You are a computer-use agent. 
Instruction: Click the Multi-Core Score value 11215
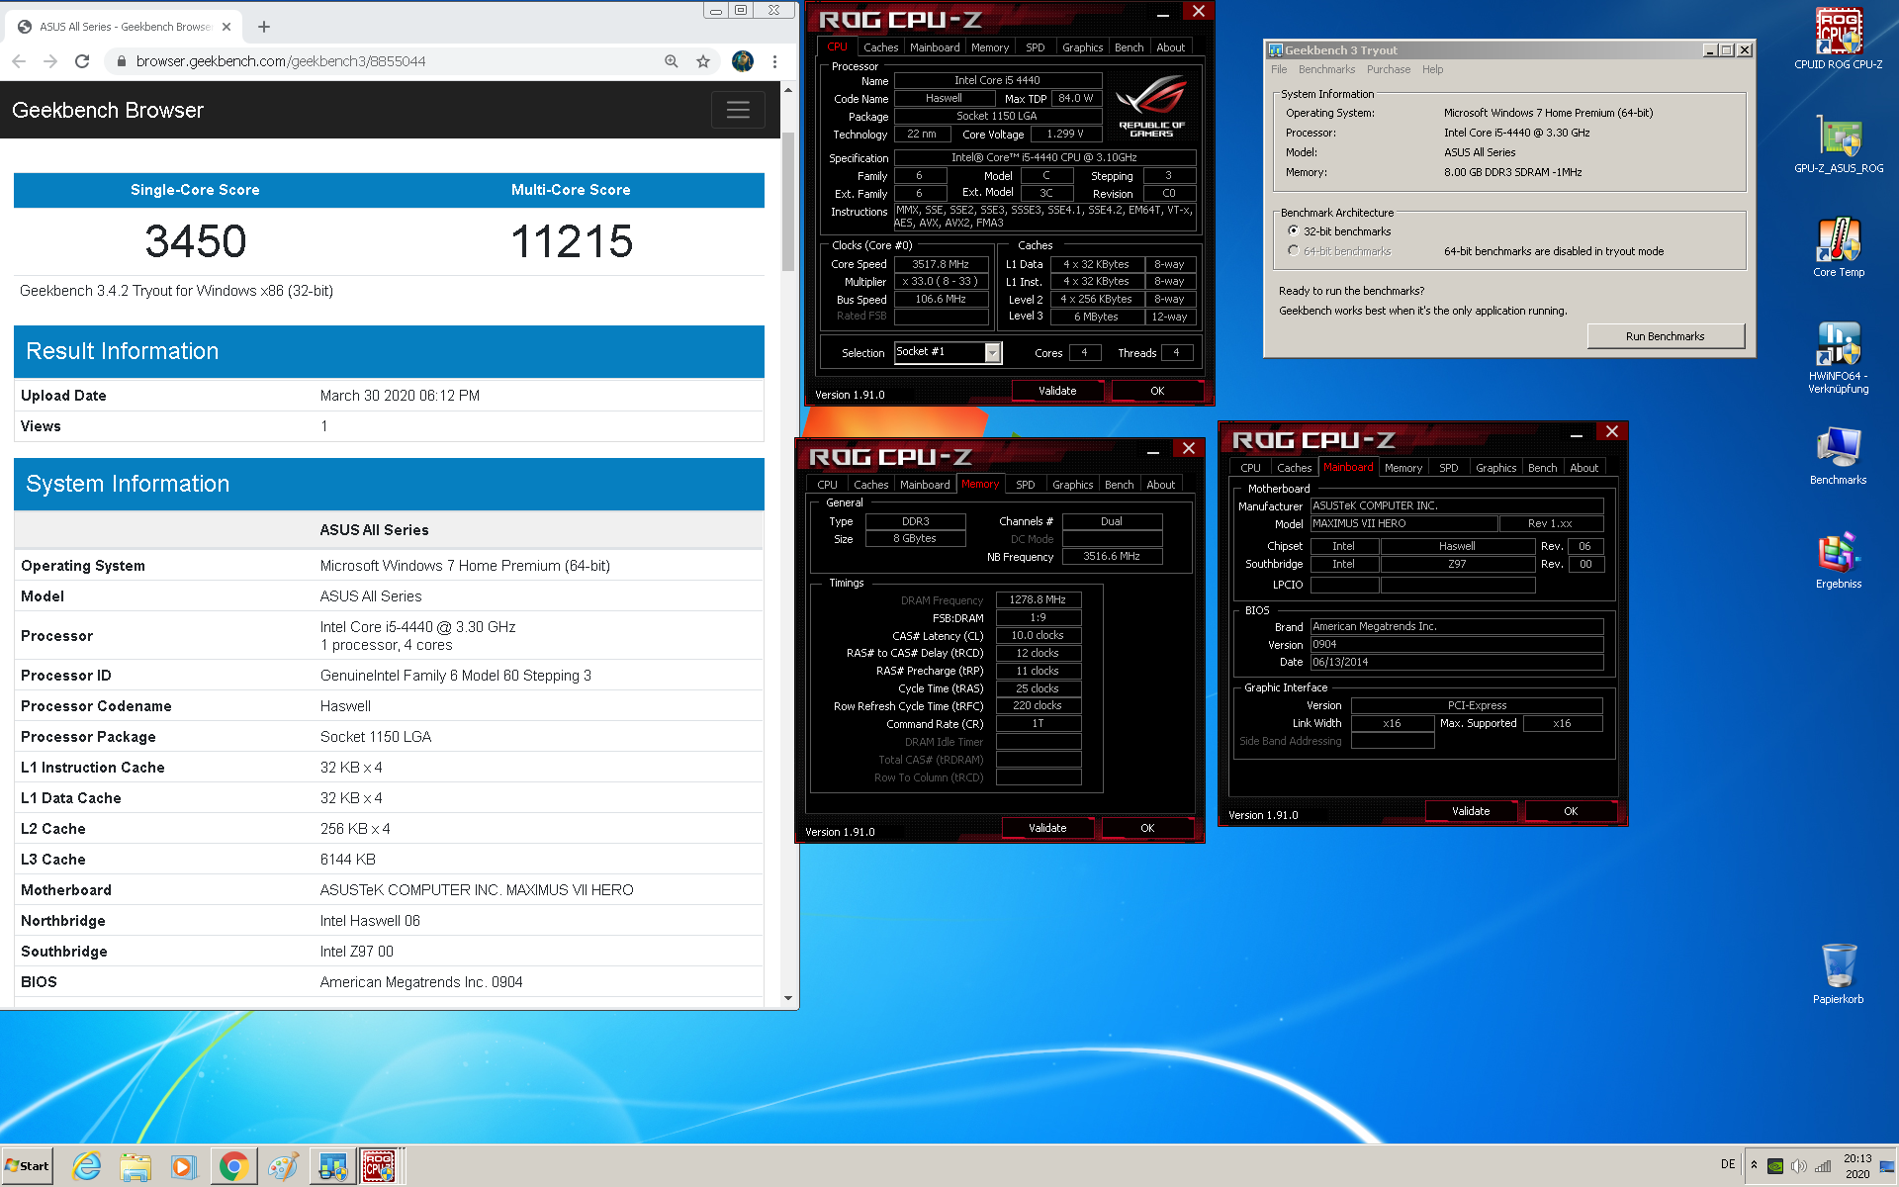[x=572, y=241]
